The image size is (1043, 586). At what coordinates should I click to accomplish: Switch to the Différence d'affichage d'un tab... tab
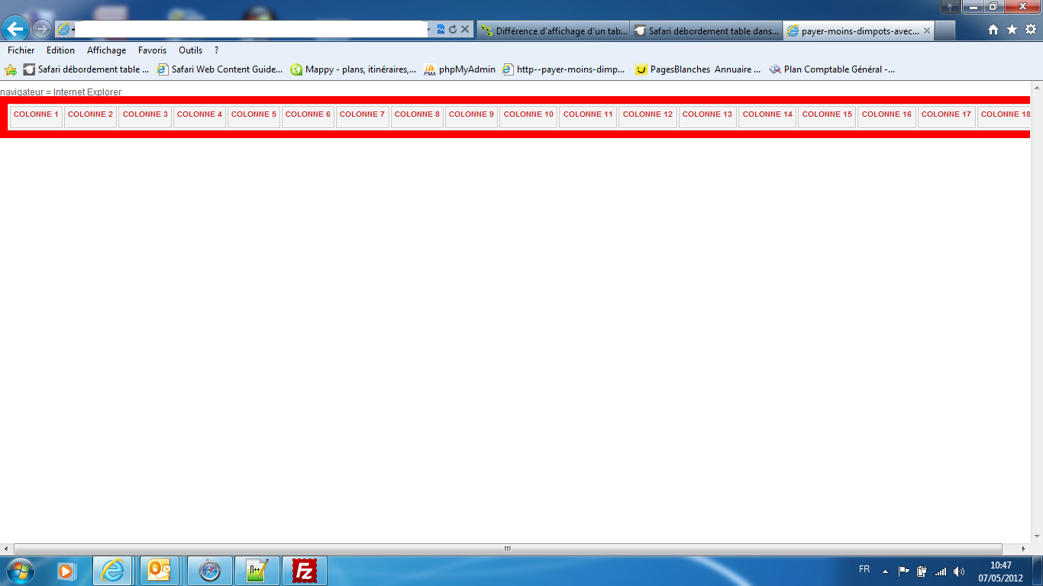pos(554,31)
